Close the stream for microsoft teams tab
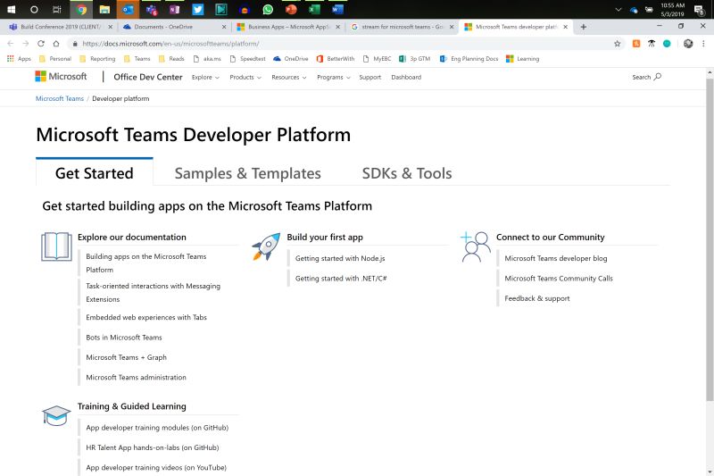714x476 pixels. click(x=452, y=27)
